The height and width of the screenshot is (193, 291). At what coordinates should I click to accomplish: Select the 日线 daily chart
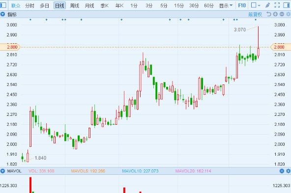click(59, 5)
